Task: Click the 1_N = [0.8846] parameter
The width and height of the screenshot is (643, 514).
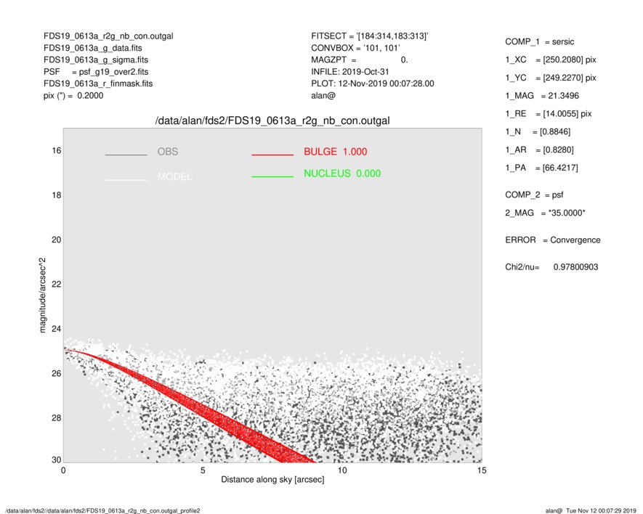Action: tap(538, 132)
